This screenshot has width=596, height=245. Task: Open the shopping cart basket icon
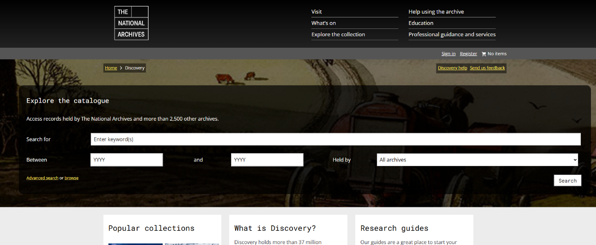point(484,54)
